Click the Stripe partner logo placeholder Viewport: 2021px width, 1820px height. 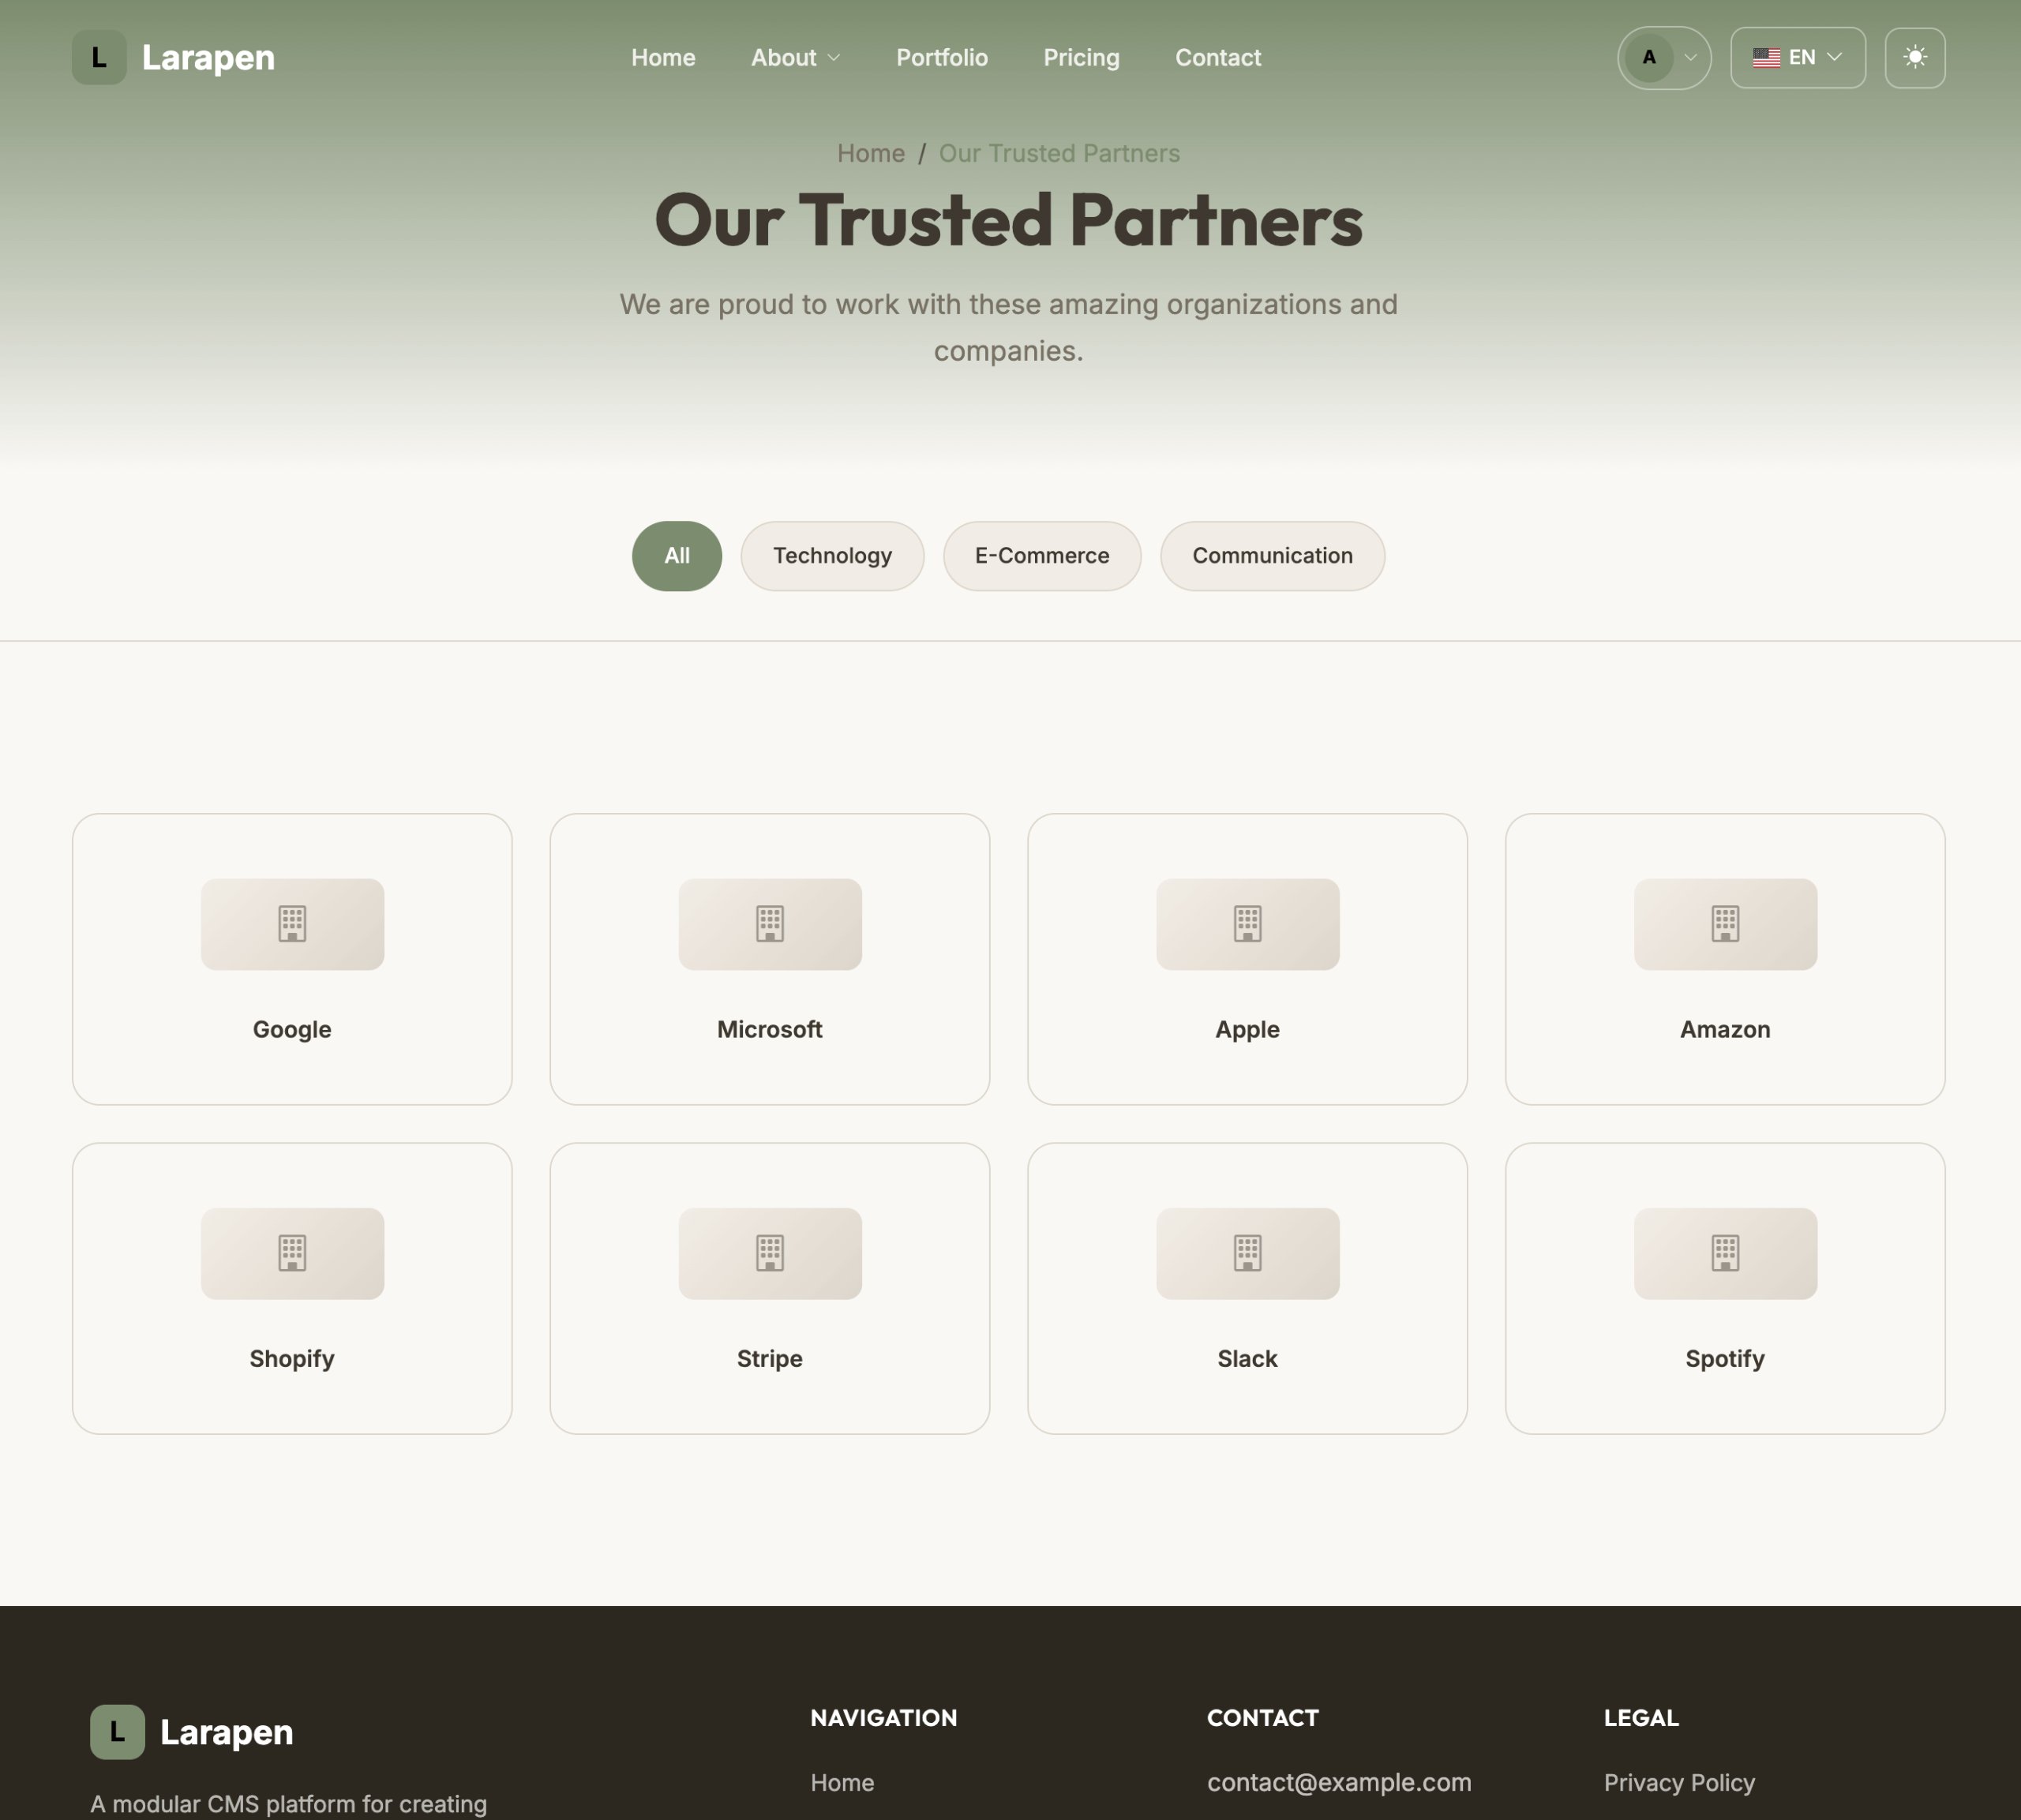769,1253
